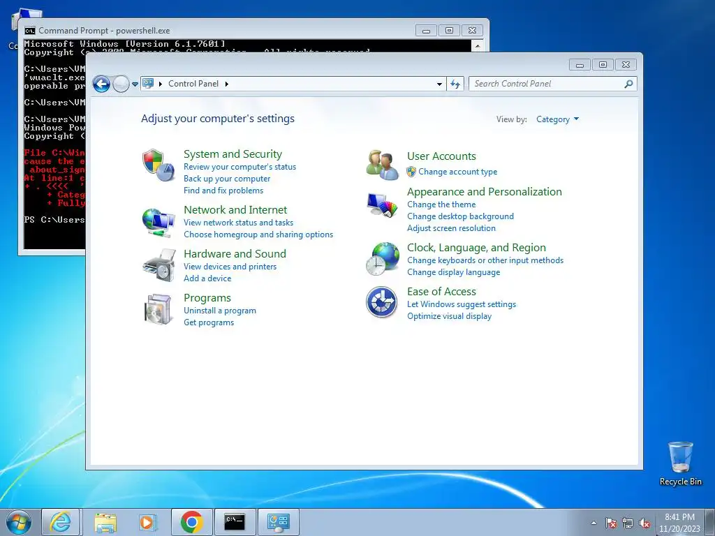The image size is (715, 536).
Task: Open Clock, Language, and Region heading
Action: 476,248
